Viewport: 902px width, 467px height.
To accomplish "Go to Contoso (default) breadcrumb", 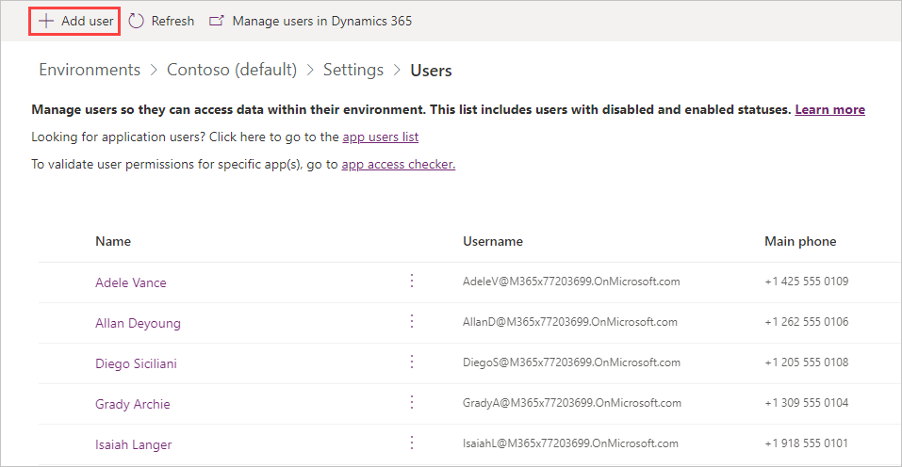I will click(x=232, y=70).
